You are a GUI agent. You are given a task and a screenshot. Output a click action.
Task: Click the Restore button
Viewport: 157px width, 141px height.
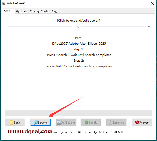(x=116, y=122)
